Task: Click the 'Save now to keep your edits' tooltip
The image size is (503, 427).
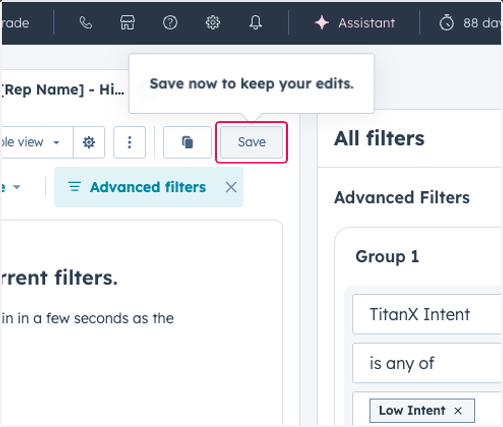Action: point(251,84)
